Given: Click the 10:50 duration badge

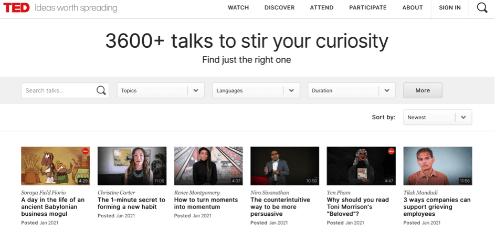Looking at the screenshot, I should [312, 181].
